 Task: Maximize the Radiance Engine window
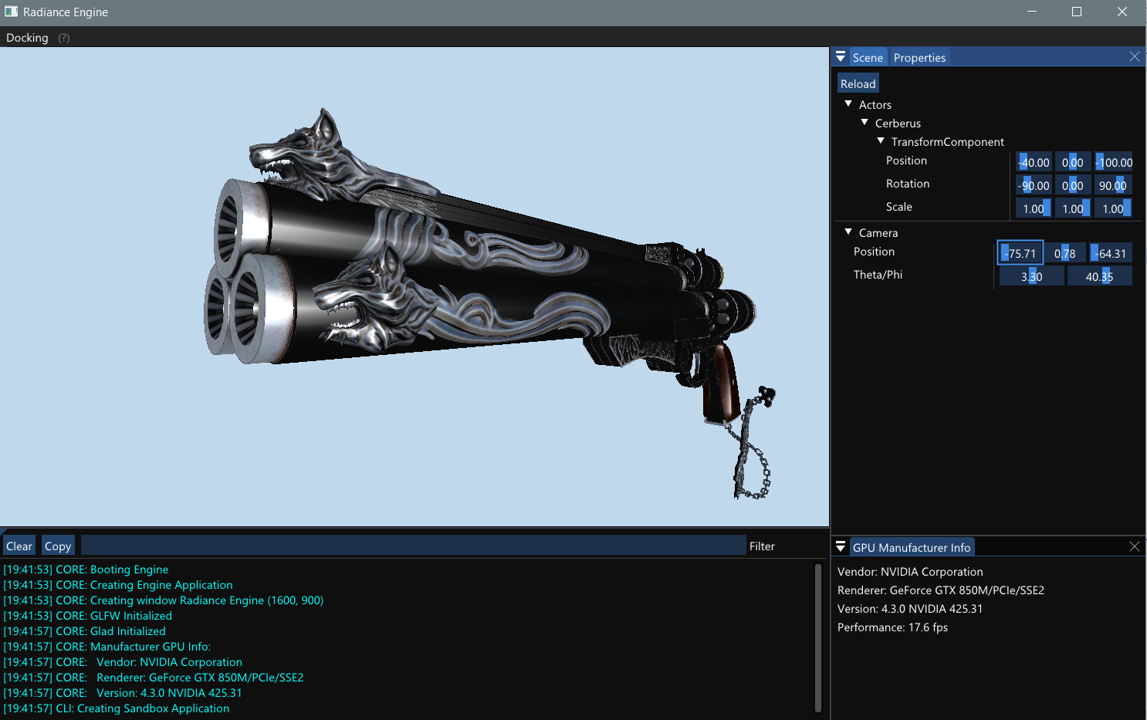(x=1077, y=12)
